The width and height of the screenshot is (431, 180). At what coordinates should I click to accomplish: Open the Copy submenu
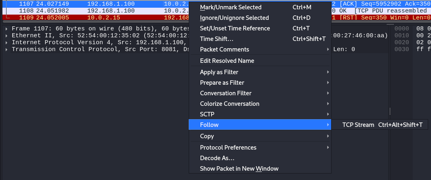coord(260,136)
